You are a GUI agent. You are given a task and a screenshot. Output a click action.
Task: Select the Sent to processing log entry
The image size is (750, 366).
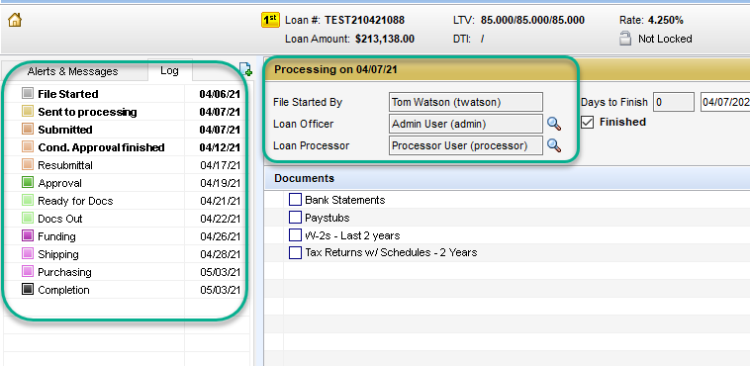pyautogui.click(x=127, y=112)
